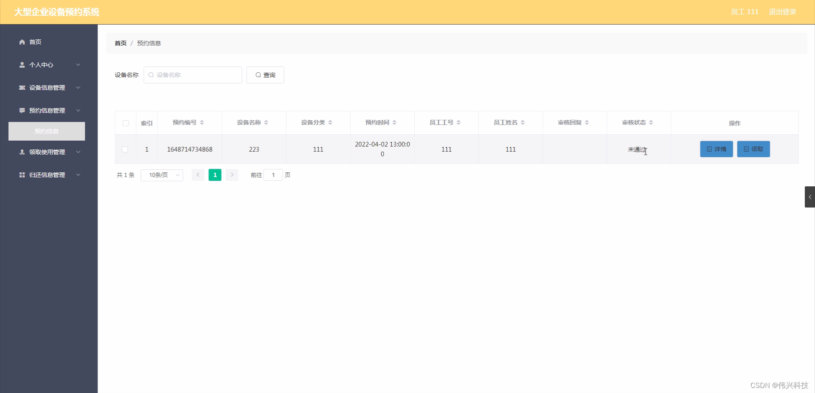815x393 pixels.
Task: Click the home icon beside 首页 in sidebar
Action: coord(22,42)
